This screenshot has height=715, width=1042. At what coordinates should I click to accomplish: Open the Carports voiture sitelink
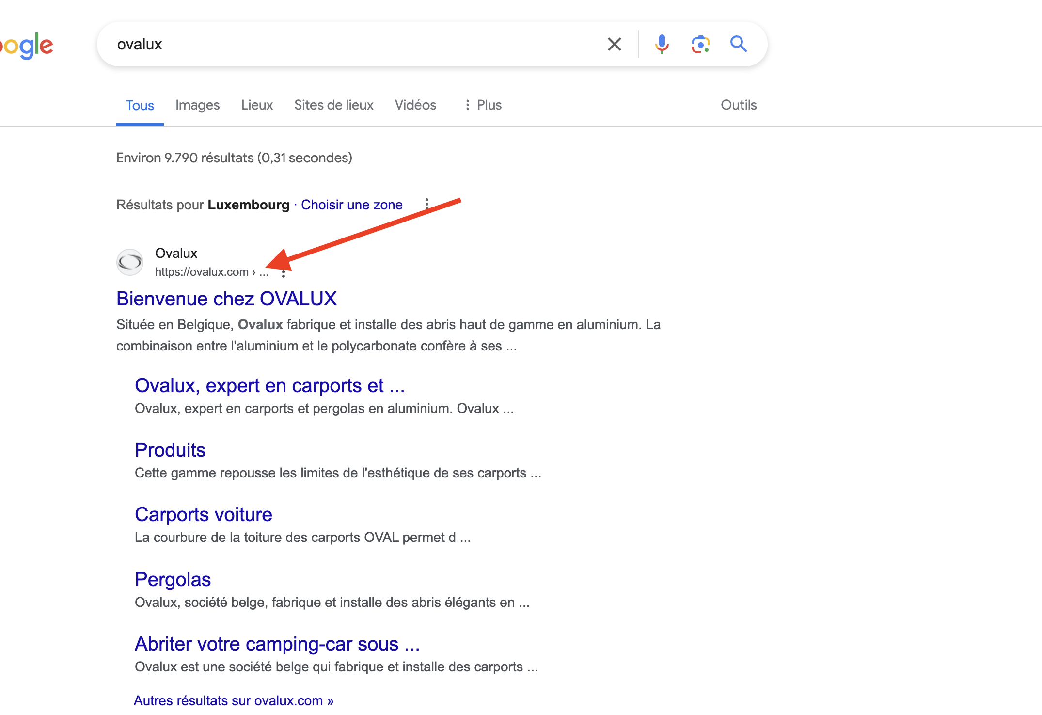[204, 515]
